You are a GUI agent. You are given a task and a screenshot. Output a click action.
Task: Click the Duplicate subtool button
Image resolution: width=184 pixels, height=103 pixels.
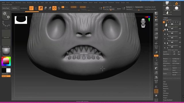click(167, 69)
